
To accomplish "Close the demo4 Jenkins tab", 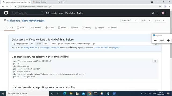I will click(x=59, y=2).
